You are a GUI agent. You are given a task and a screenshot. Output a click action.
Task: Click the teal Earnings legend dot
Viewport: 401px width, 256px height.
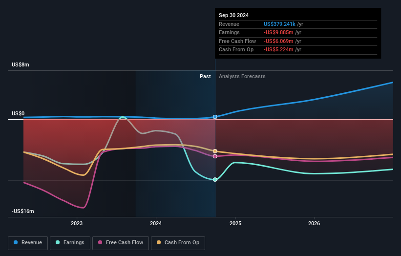58,242
